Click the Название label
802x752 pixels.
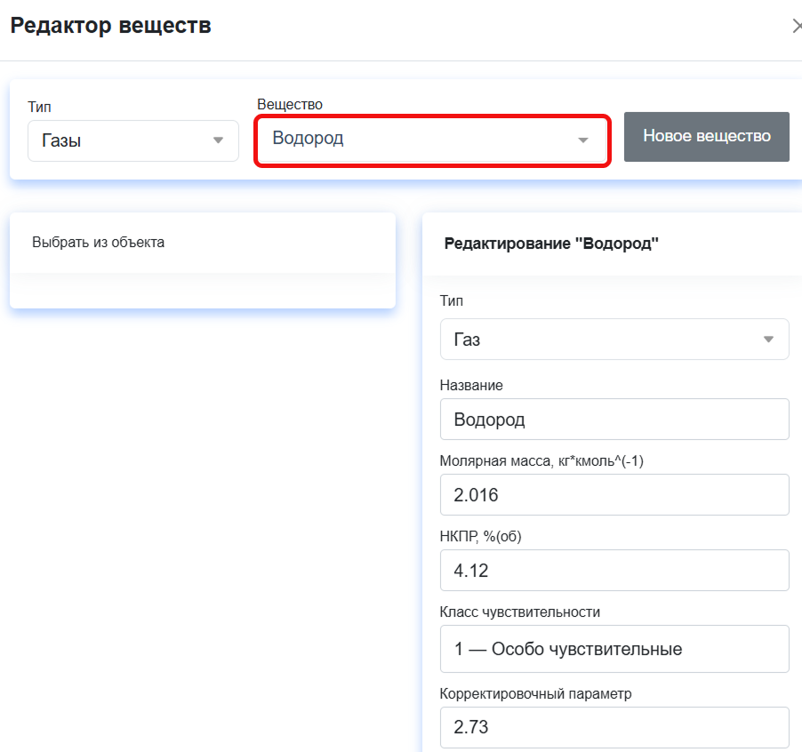point(471,386)
